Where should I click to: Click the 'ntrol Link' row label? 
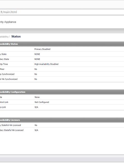click(x=4, y=102)
